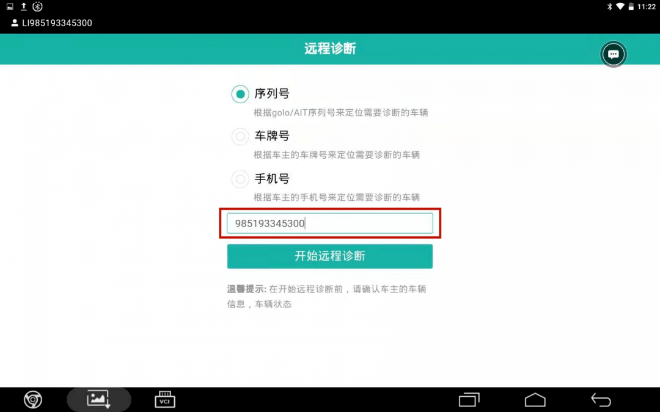Tap the picture notification icon in status bar
The height and width of the screenshot is (412, 660).
point(10,6)
